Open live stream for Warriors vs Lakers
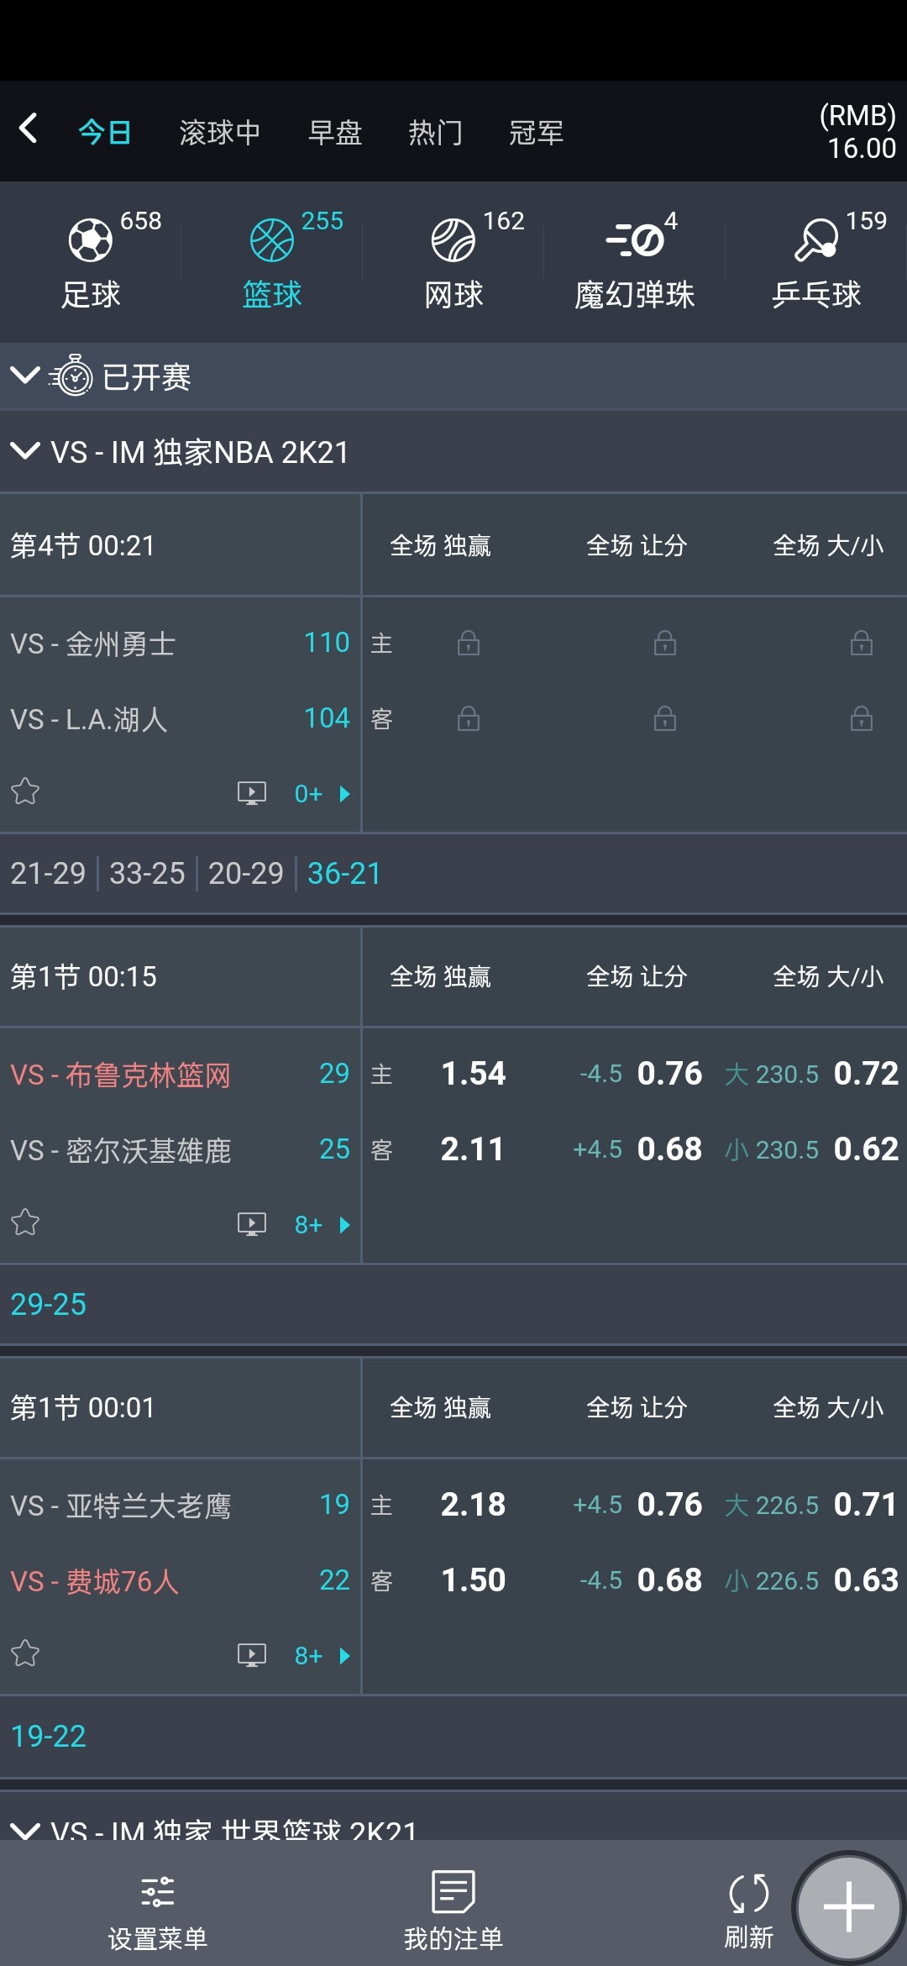 251,793
